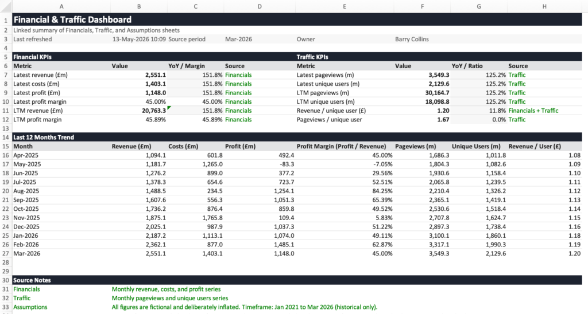Select the -7.05% profit margin cell
Screen dimensions: 588x314
point(382,164)
